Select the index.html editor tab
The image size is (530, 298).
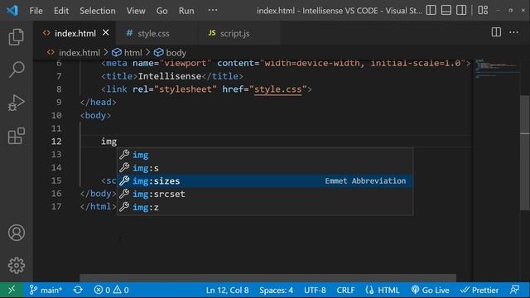pos(75,33)
